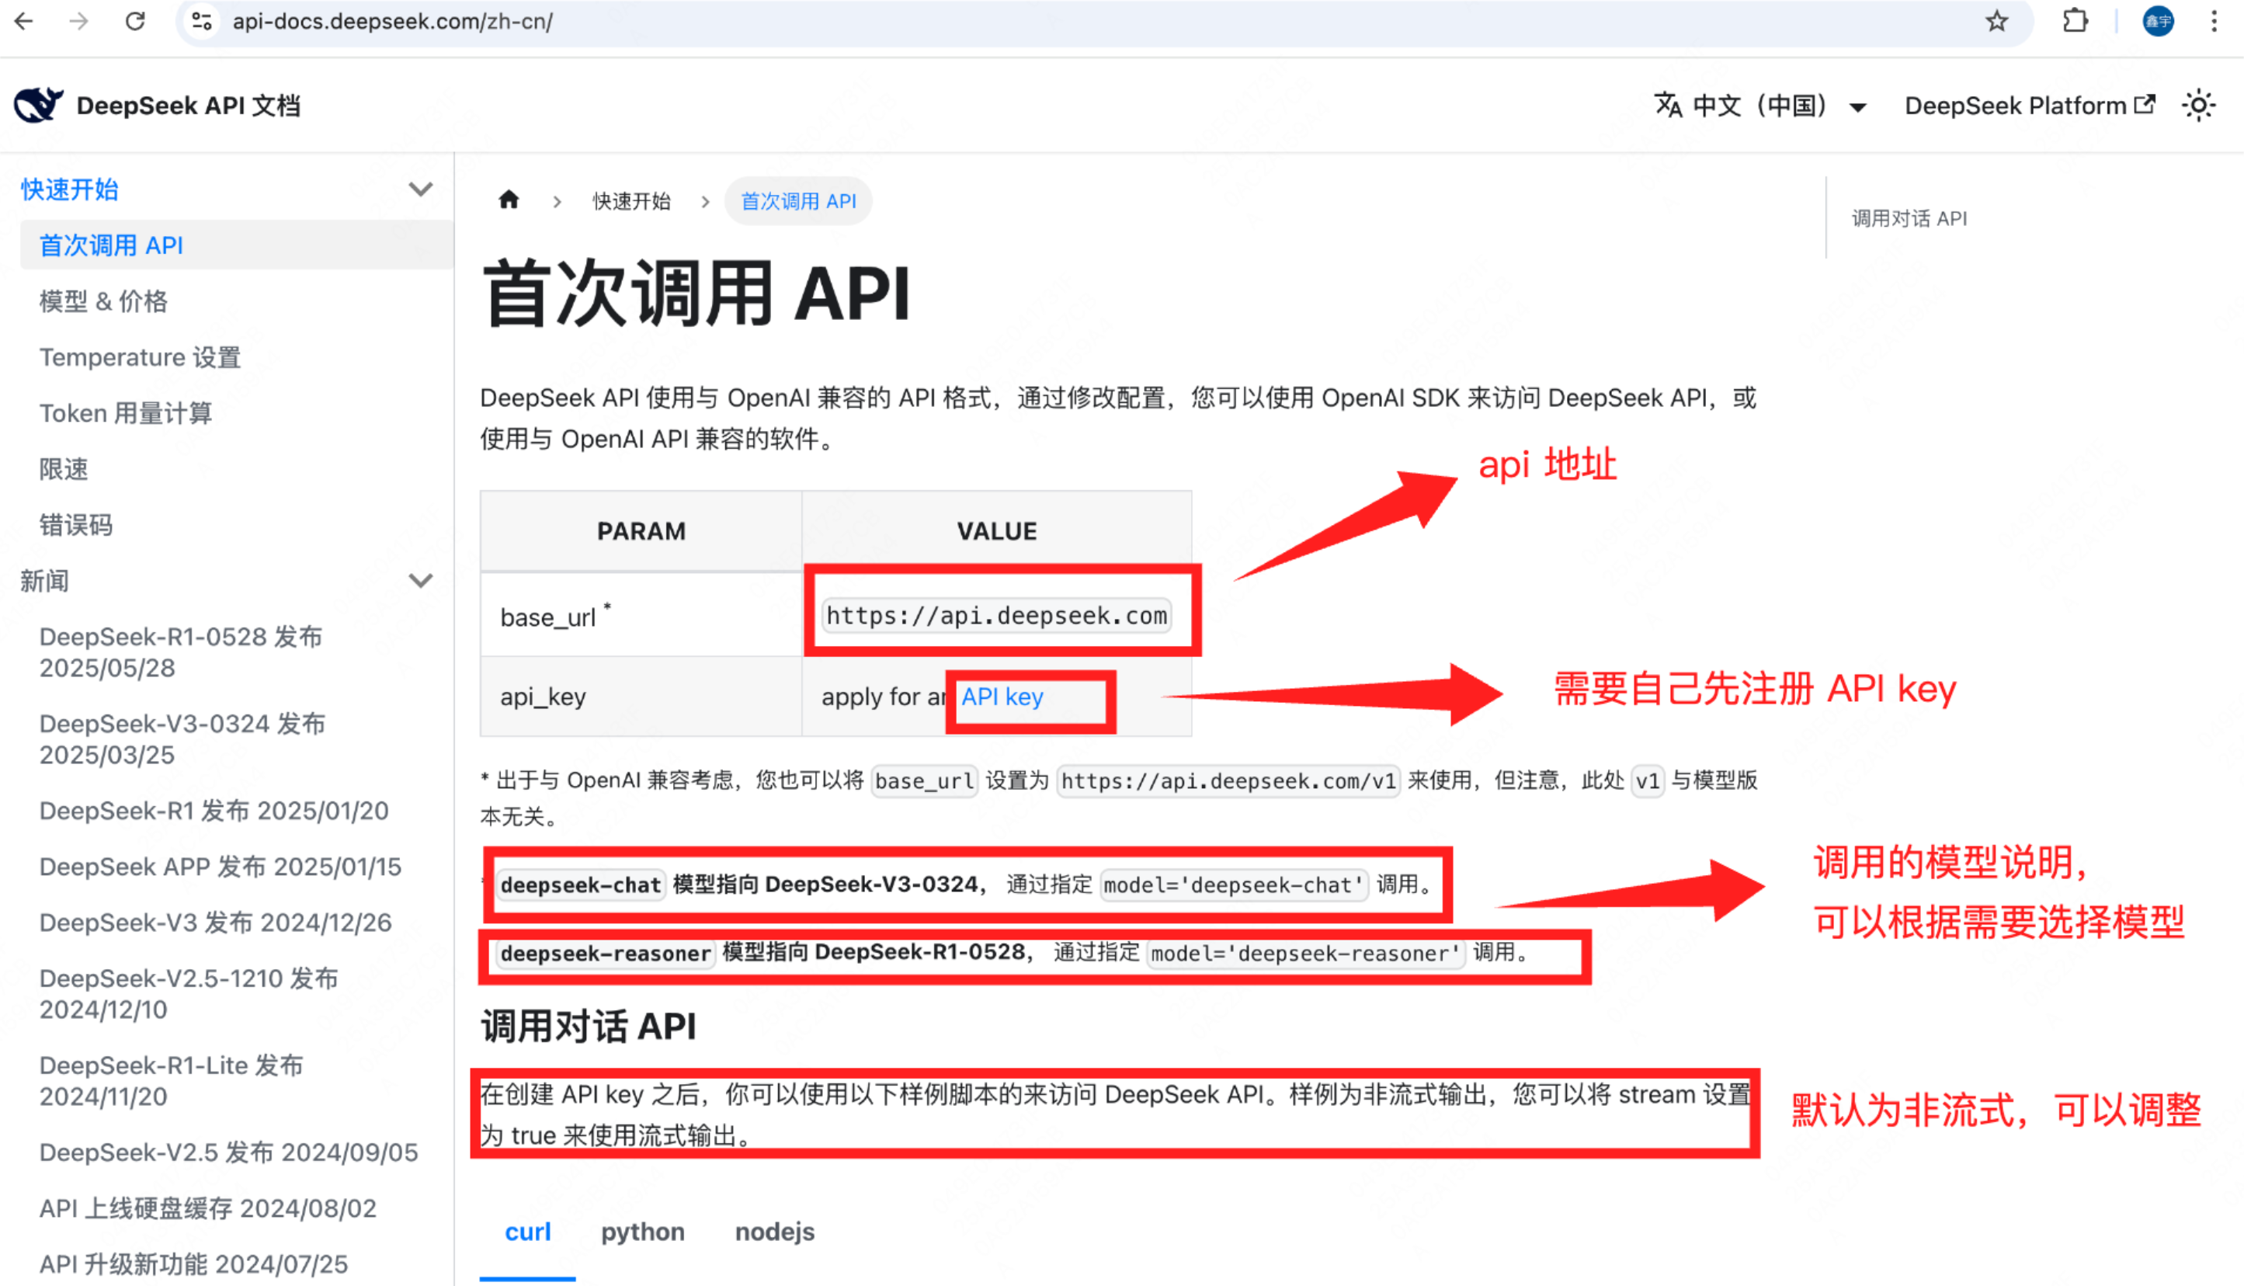Click the browser extensions puzzle icon
The image size is (2244, 1286).
point(2076,21)
